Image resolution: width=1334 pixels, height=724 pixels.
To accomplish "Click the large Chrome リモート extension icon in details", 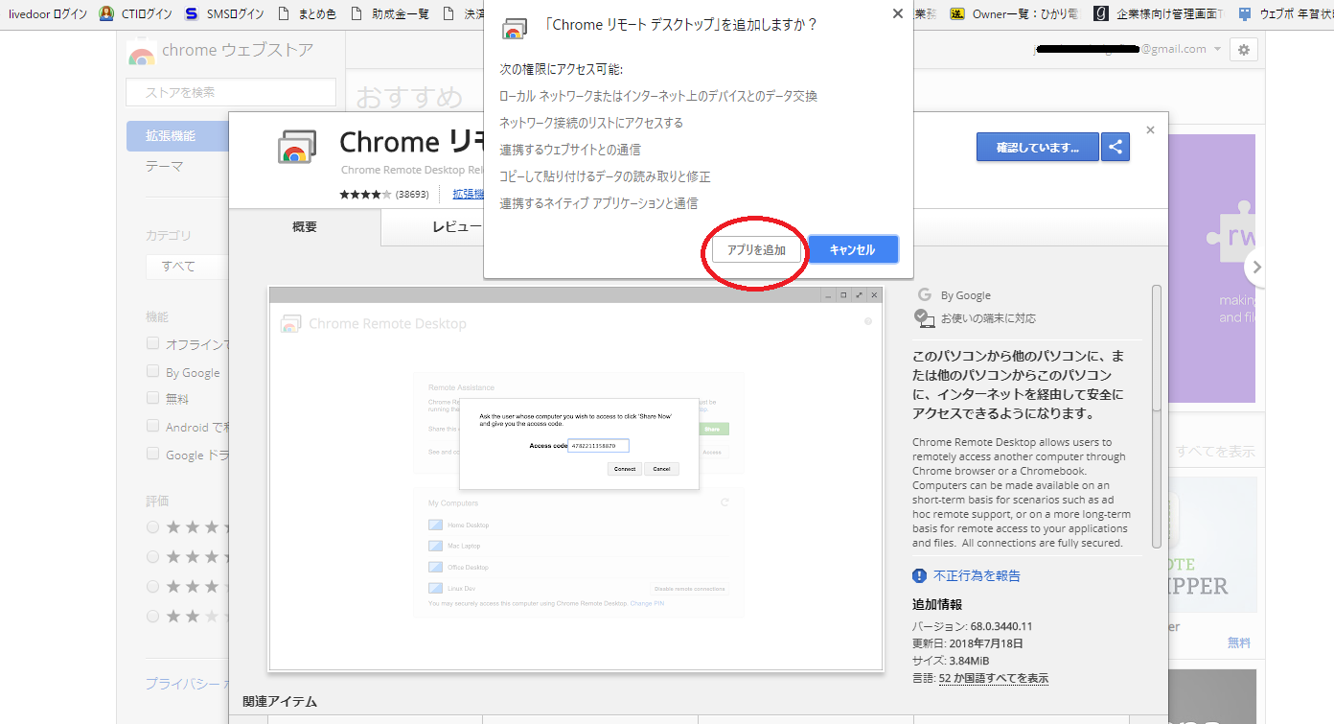I will pos(297,148).
